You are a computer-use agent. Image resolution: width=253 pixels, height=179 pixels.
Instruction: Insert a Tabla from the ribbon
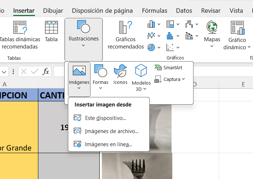(x=51, y=31)
